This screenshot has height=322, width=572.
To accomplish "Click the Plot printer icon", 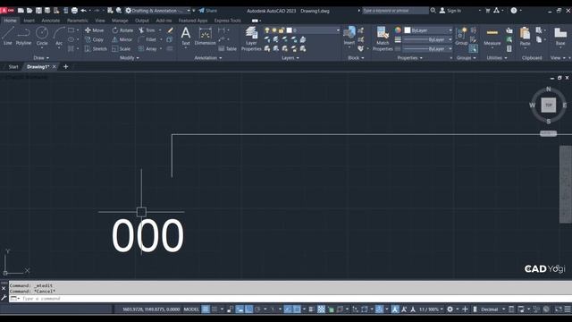I will tap(74, 11).
